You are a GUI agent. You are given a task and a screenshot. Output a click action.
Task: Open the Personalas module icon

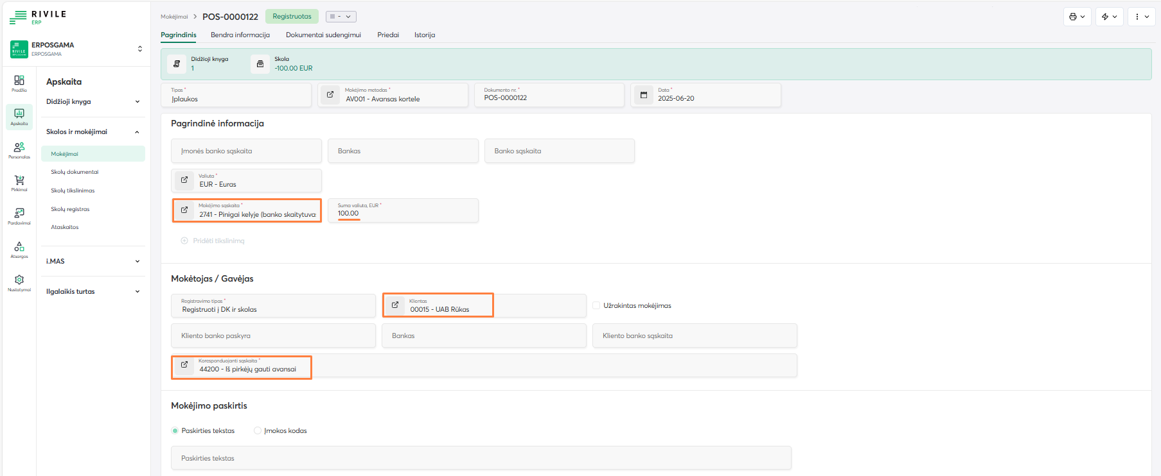(19, 148)
